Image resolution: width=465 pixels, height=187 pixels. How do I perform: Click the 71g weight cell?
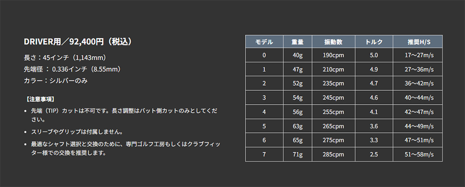pyautogui.click(x=298, y=155)
